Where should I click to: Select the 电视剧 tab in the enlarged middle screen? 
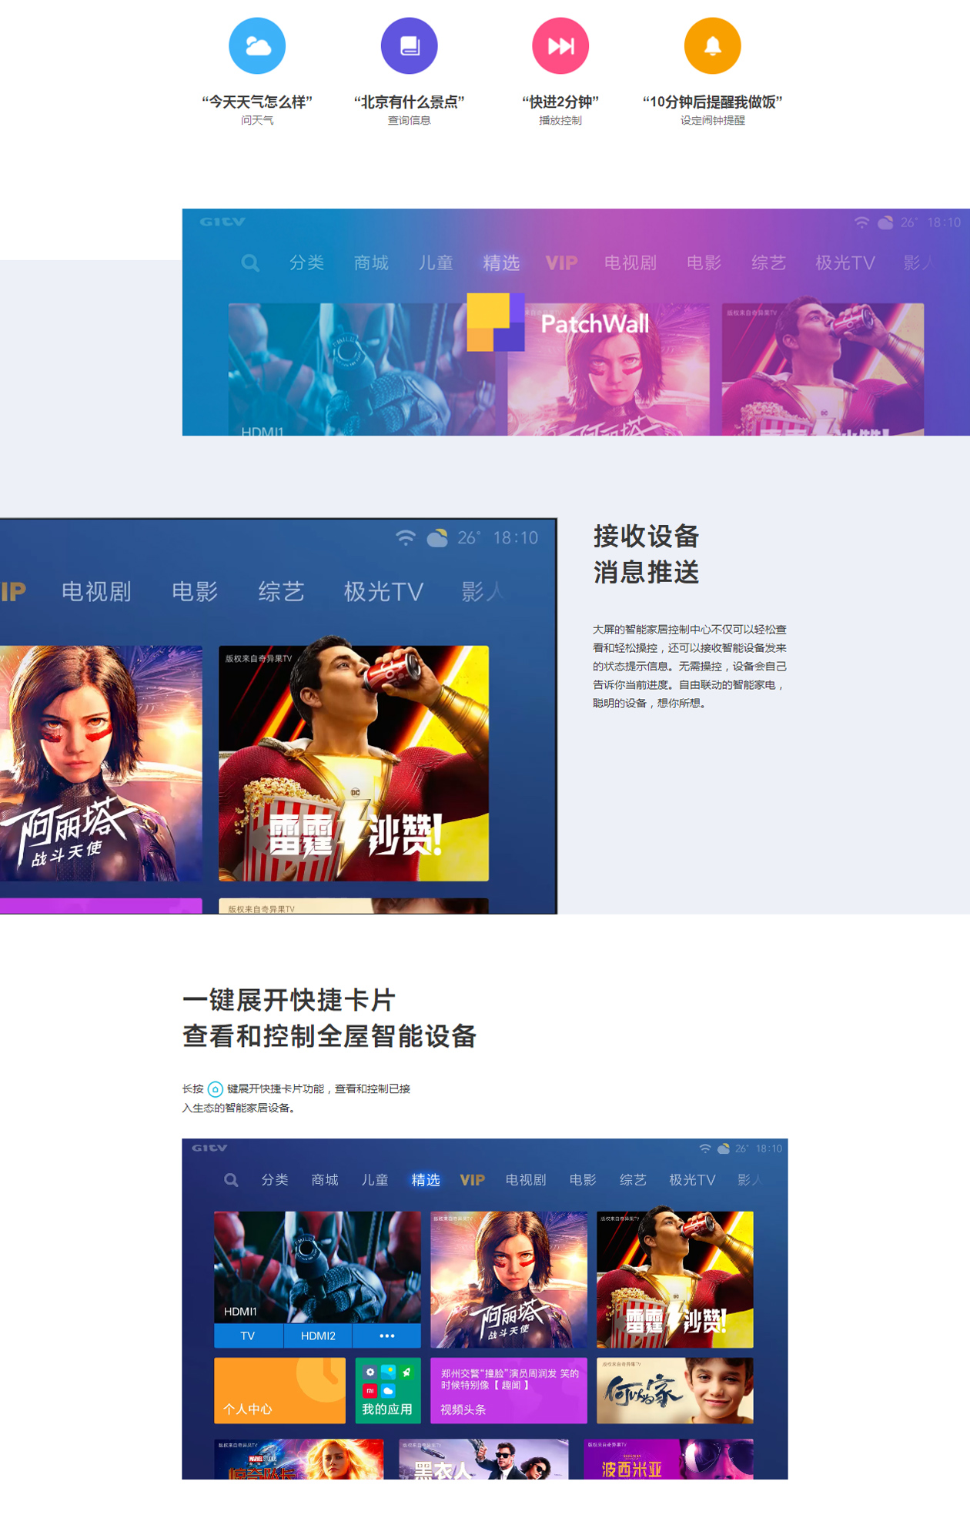point(96,591)
